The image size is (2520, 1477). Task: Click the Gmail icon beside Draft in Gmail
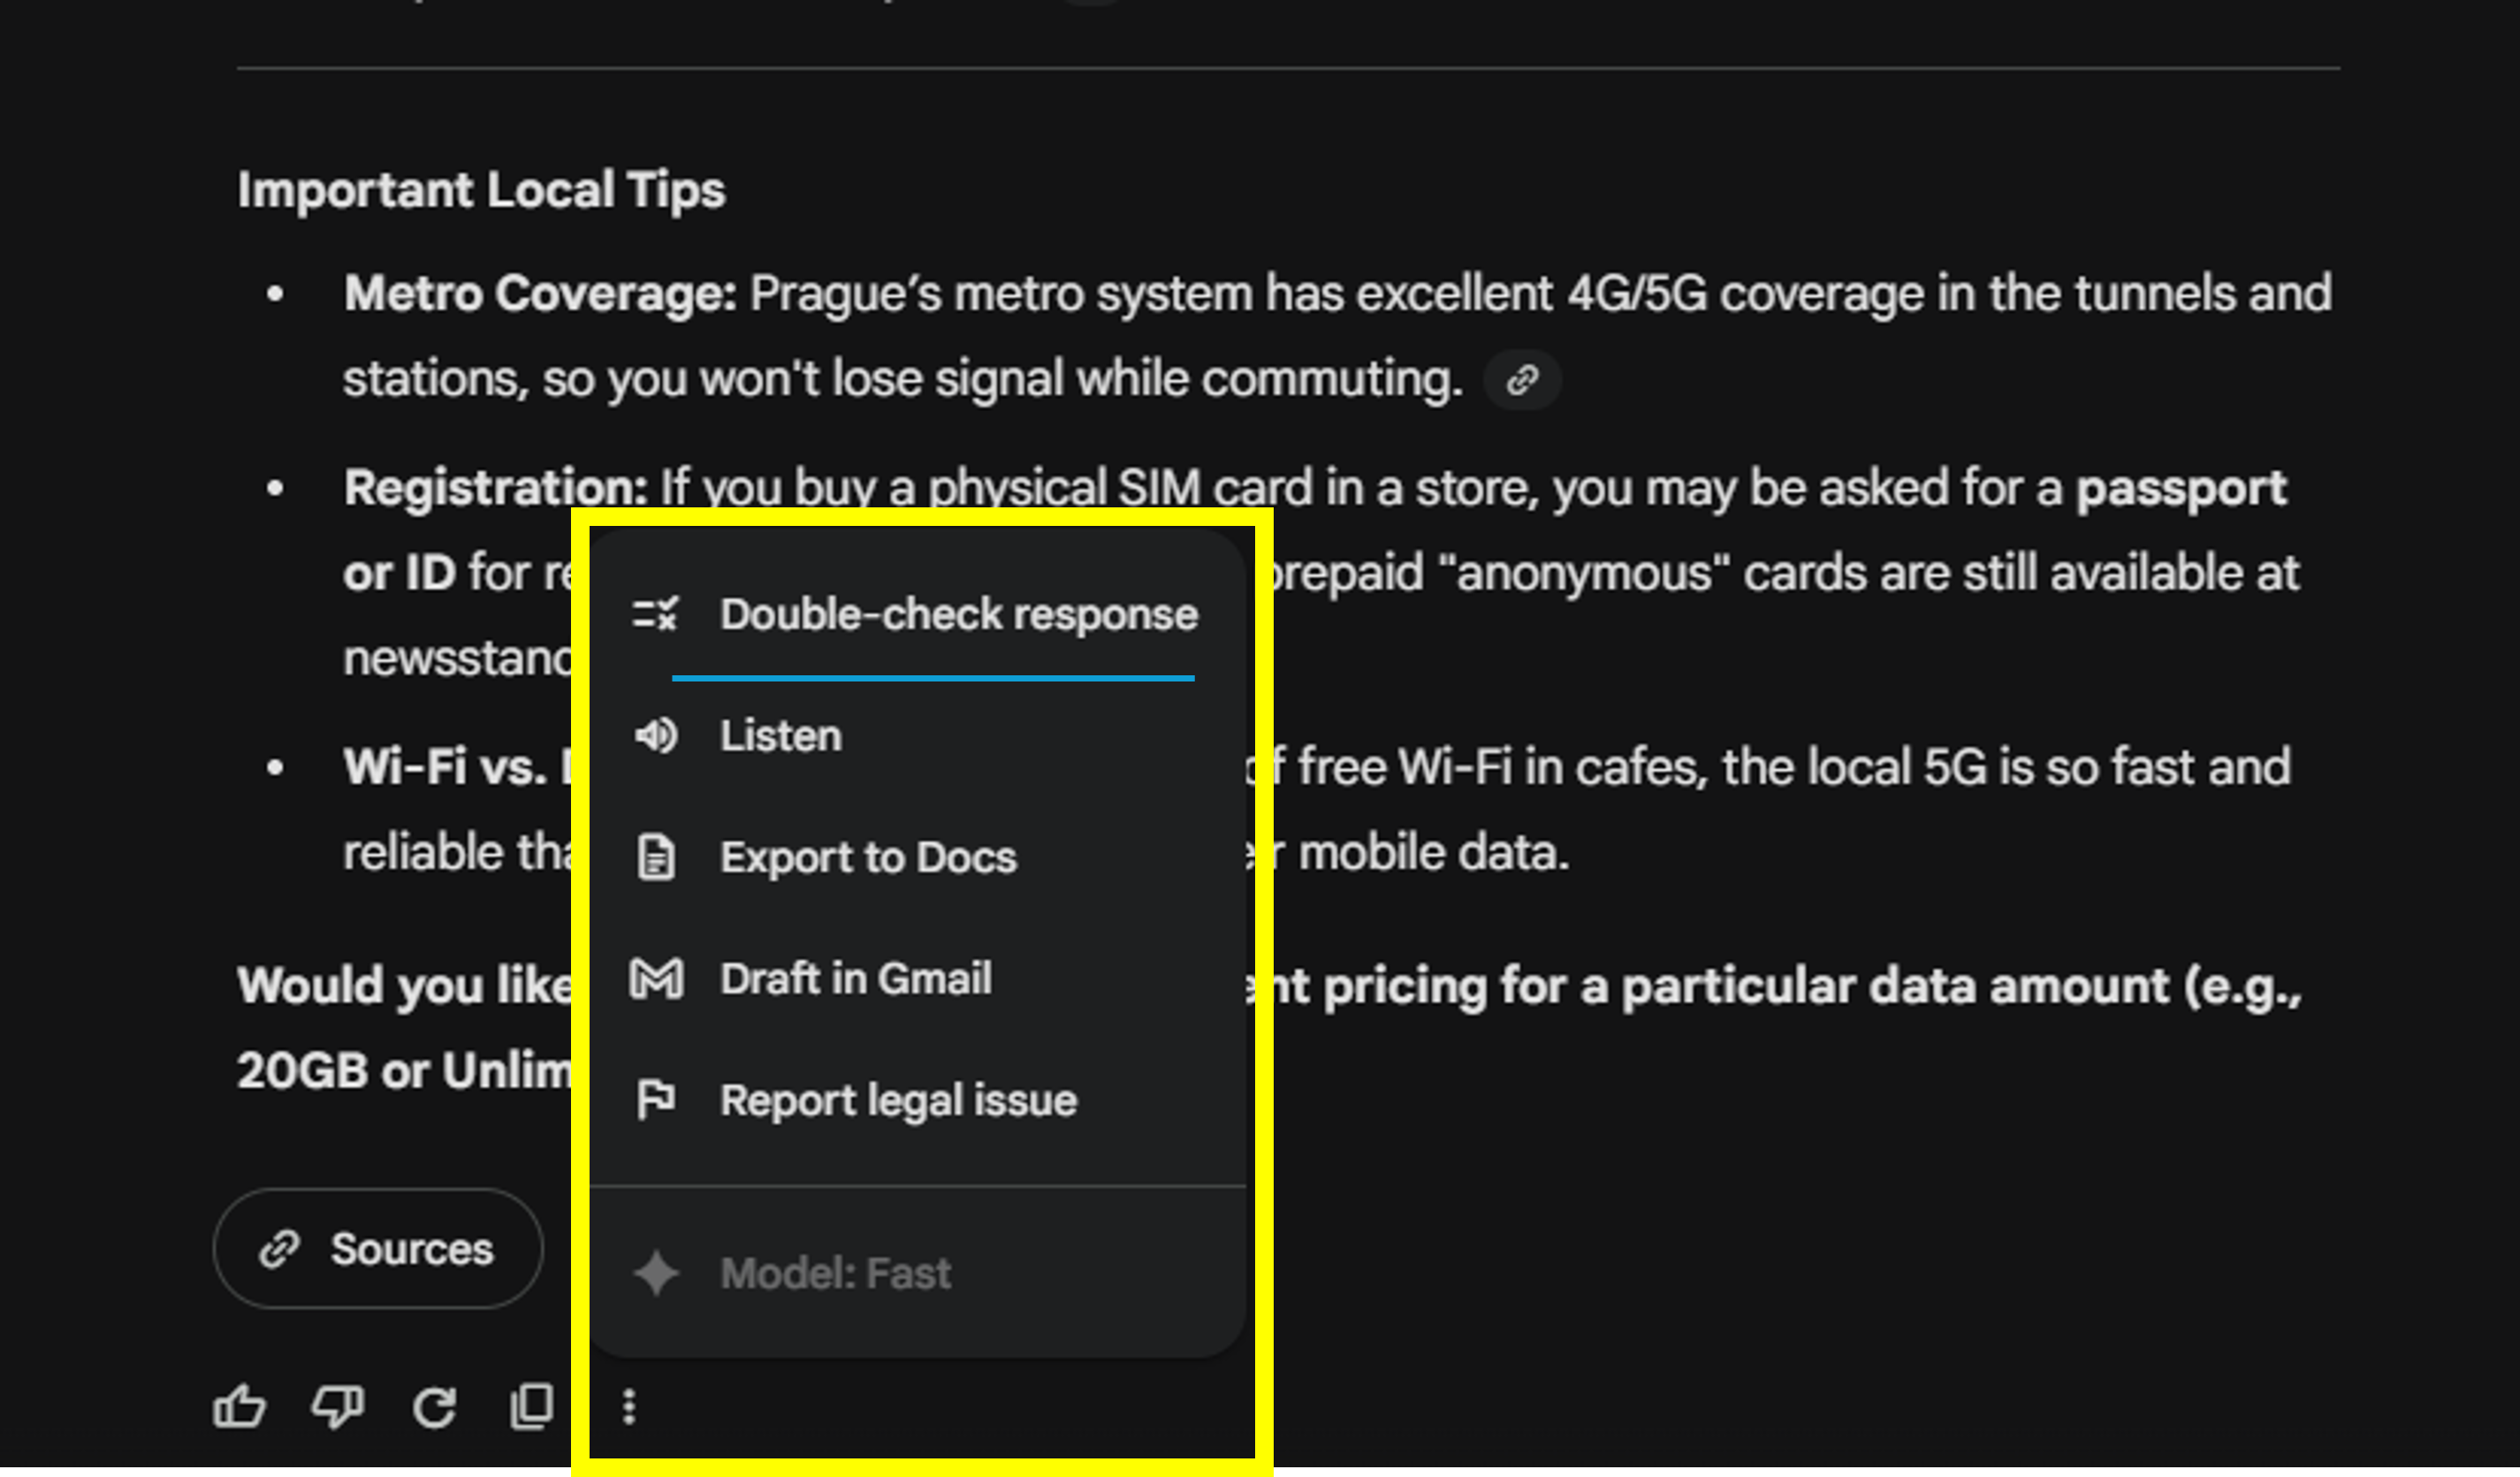(x=657, y=978)
